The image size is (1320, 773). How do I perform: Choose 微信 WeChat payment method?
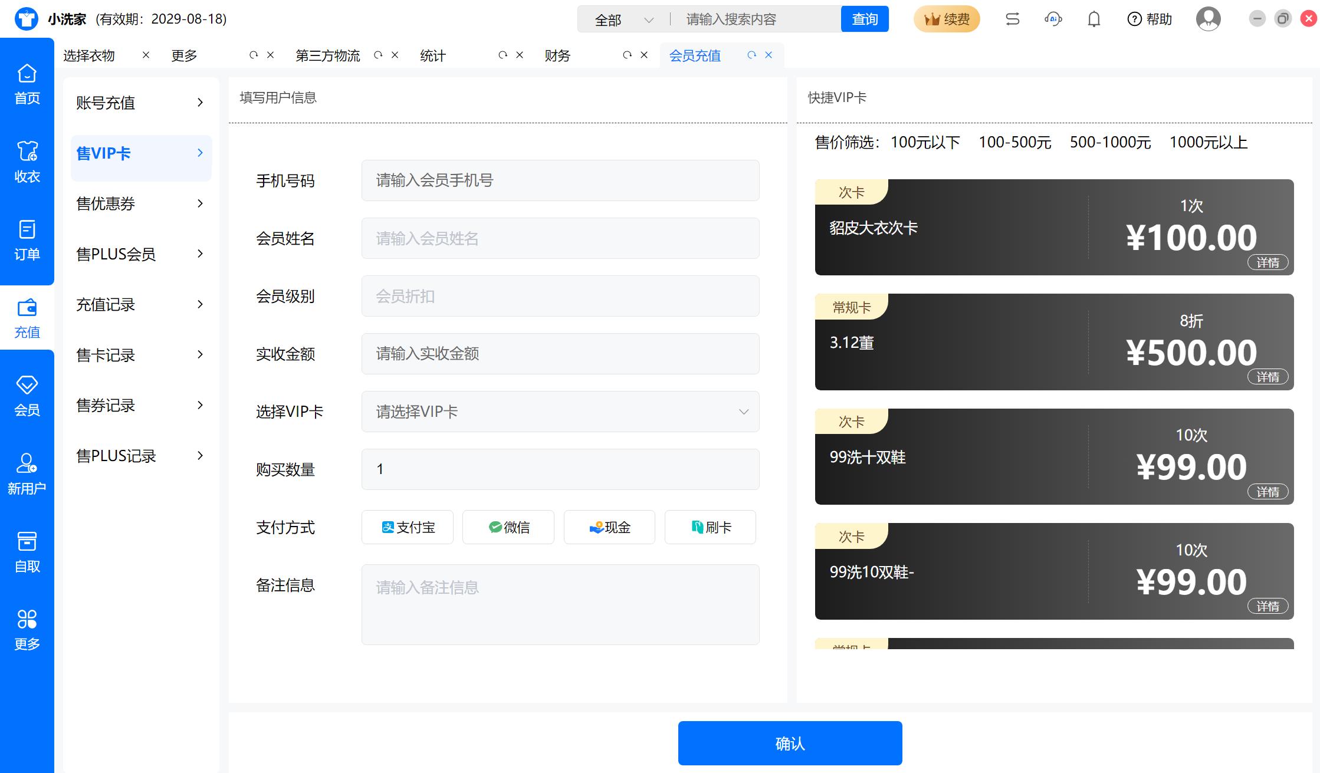point(508,527)
